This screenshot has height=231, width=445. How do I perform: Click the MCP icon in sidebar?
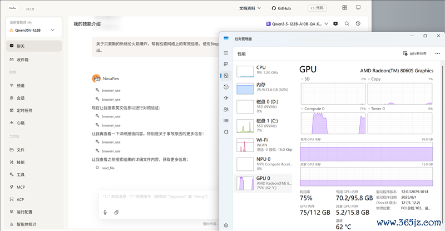tap(12, 187)
